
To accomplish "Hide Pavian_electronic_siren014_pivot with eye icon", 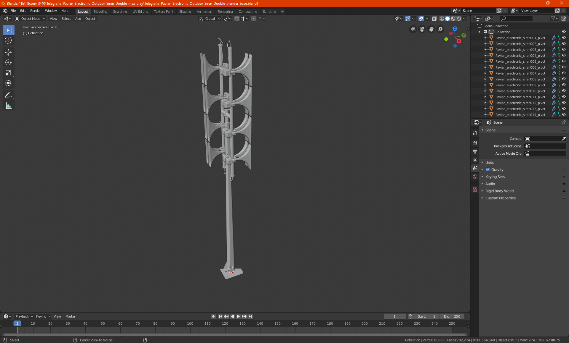I will [564, 115].
